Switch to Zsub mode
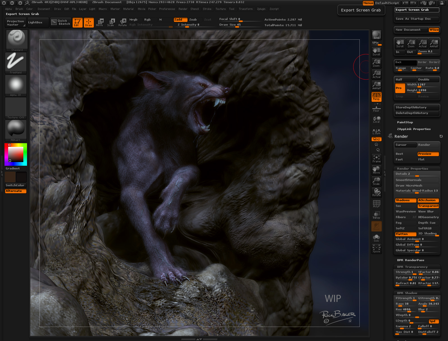448x341 pixels. (x=193, y=20)
